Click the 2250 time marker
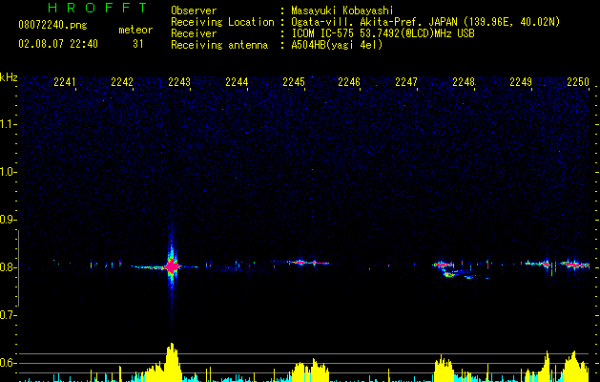 pos(578,82)
